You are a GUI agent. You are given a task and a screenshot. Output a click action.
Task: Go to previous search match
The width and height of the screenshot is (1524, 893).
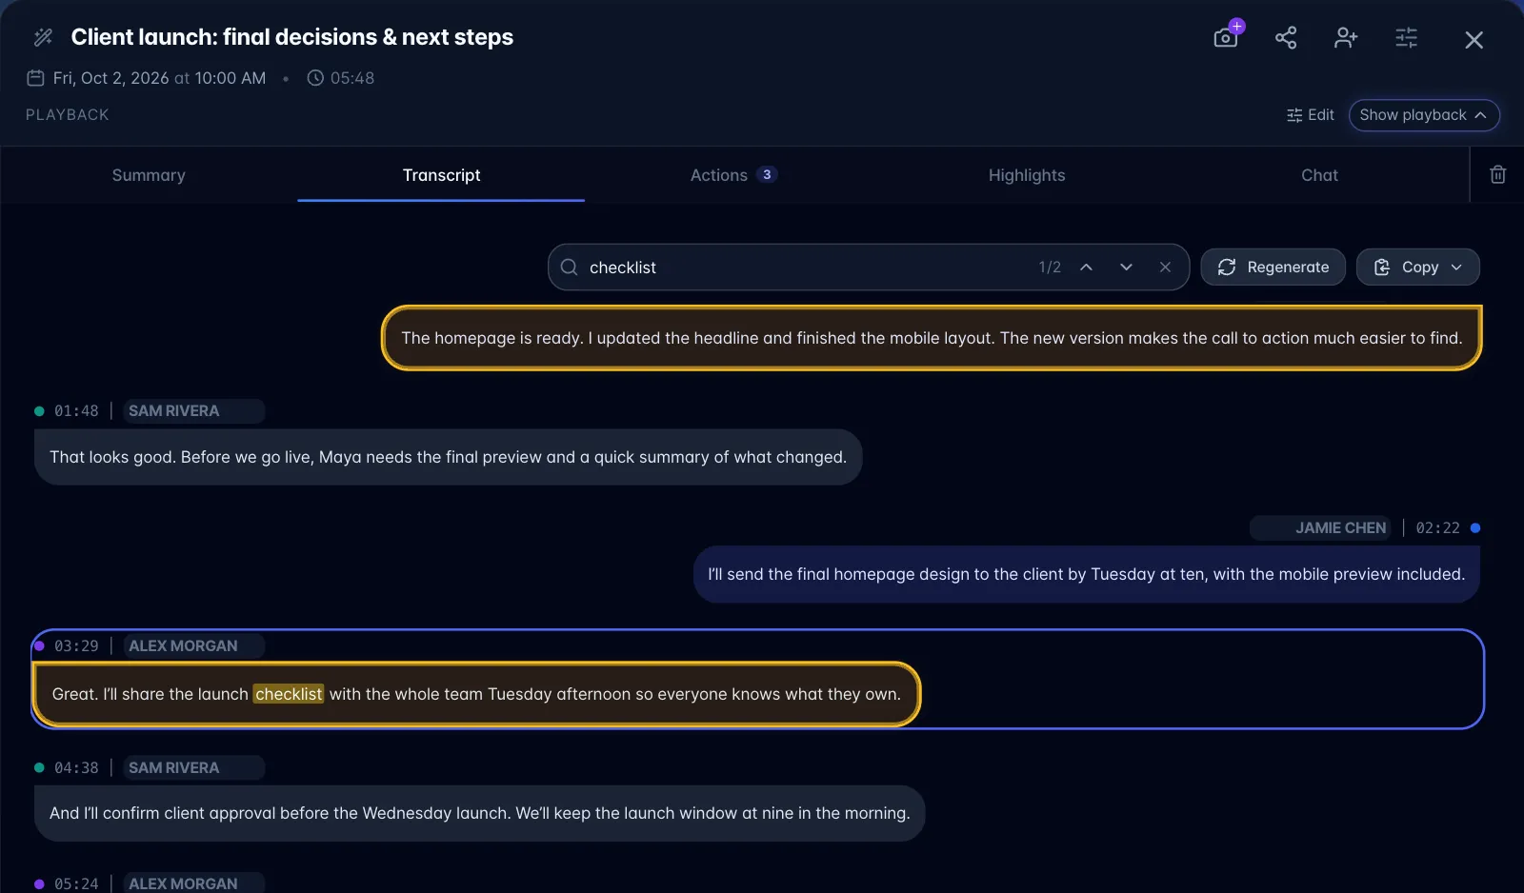tap(1086, 268)
